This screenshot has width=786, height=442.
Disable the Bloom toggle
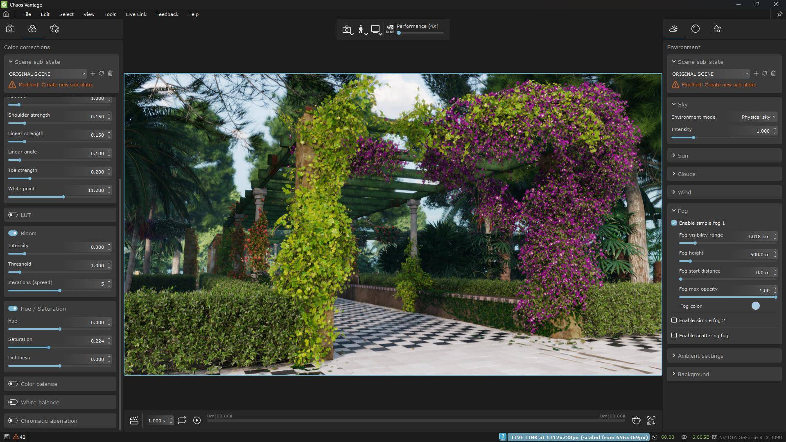click(13, 233)
